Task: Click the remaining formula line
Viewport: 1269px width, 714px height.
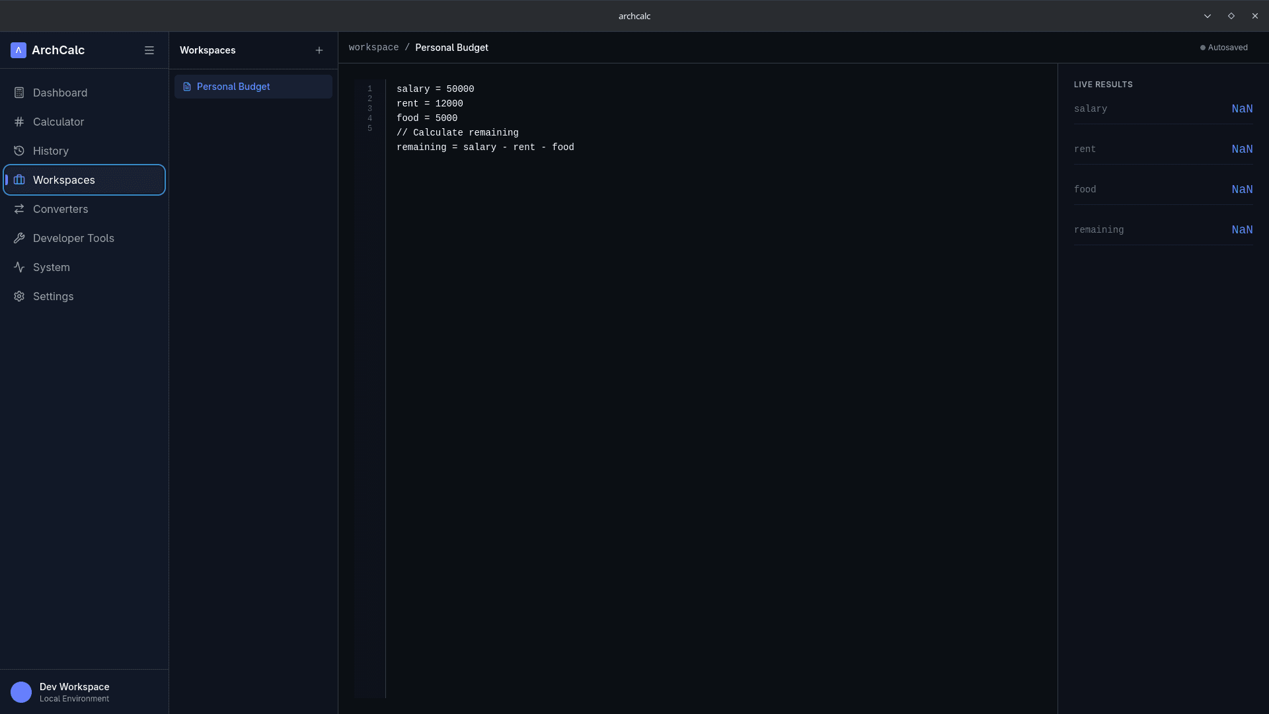Action: tap(485, 147)
